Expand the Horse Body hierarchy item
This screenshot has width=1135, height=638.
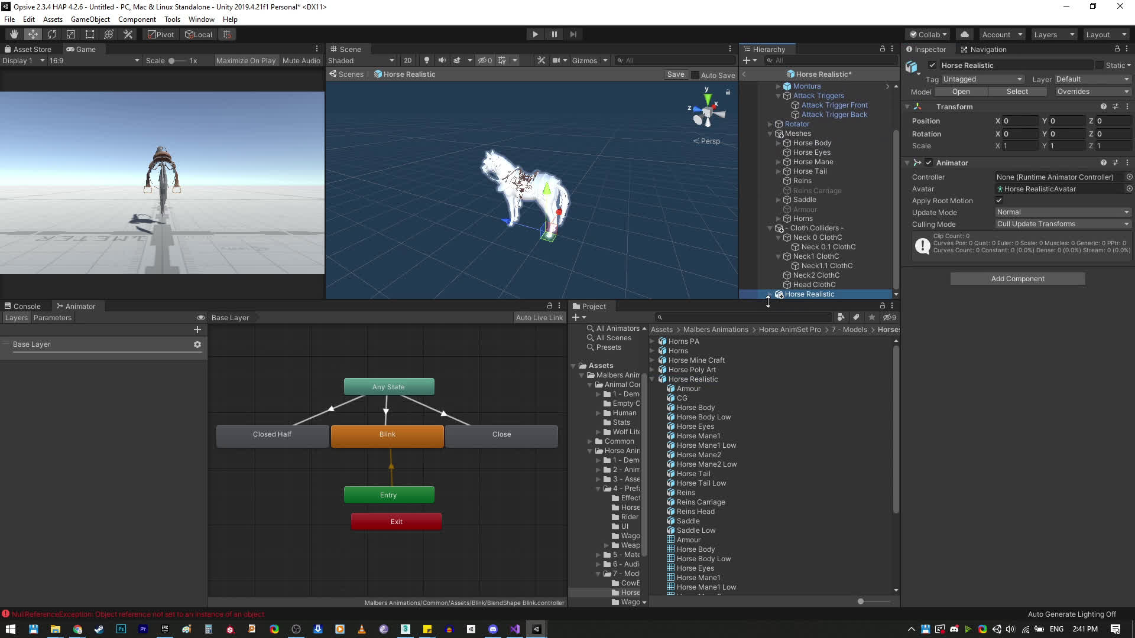tap(779, 143)
